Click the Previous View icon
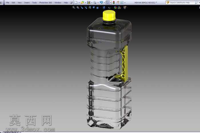This screenshot has width=200, height=133. coord(82,7)
